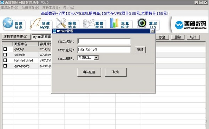Switch to the 虚拟主机管理 tab
209x129 pixels.
click(x=16, y=37)
